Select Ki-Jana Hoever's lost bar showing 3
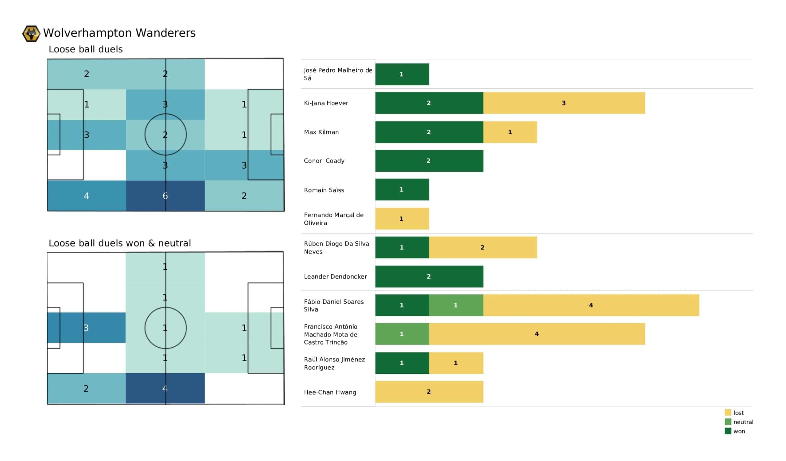 tap(564, 103)
